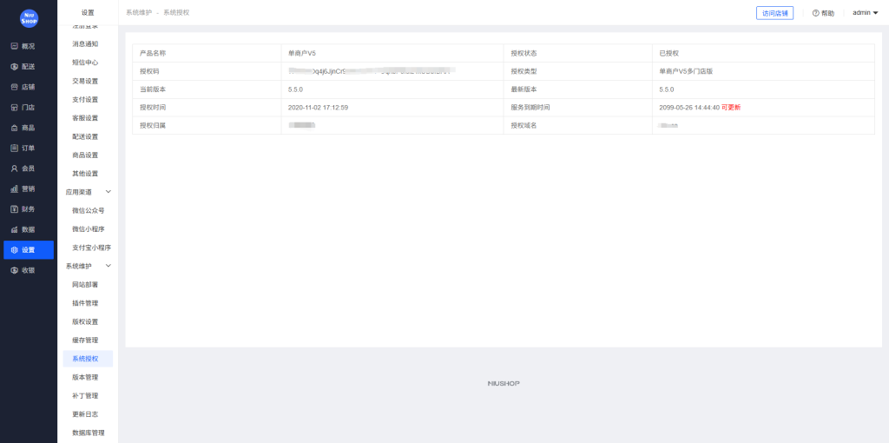Click the 设置 gear icon in sidebar
Screen dimensions: 889x443
tap(15, 250)
